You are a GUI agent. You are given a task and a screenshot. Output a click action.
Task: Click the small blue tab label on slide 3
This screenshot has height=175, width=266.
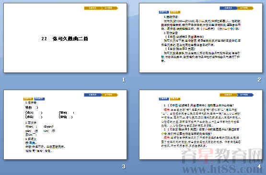coord(39,99)
